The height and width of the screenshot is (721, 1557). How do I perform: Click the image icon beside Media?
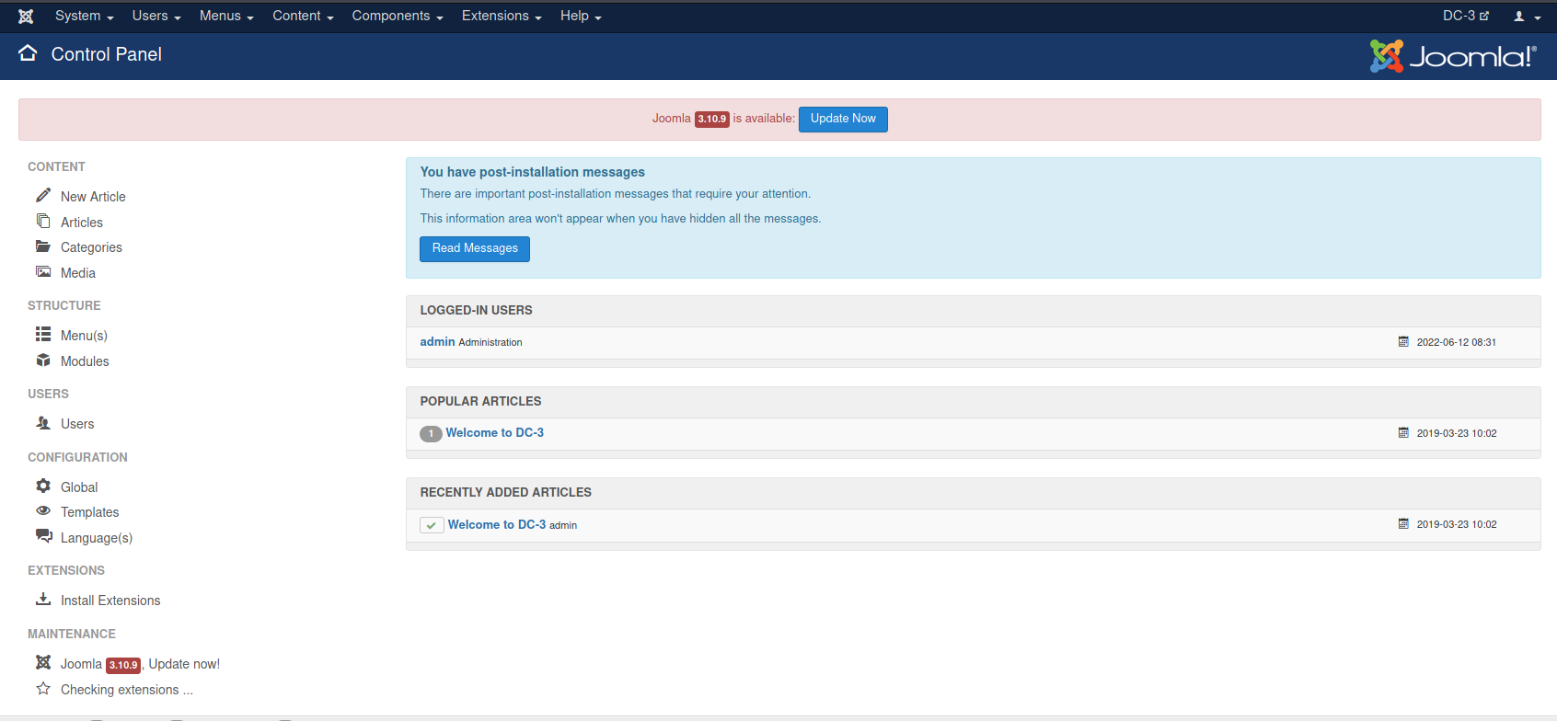pyautogui.click(x=43, y=271)
